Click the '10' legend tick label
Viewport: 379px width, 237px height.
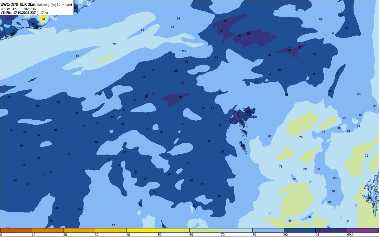[33, 235]
